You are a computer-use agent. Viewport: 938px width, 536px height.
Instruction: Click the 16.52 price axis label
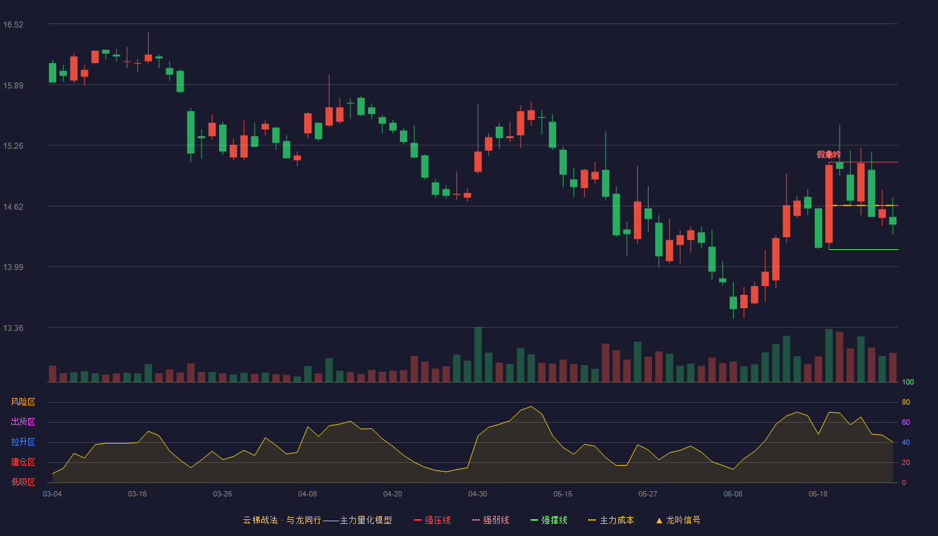point(13,25)
